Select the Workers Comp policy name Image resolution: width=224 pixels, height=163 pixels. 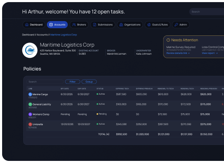coord(41,114)
